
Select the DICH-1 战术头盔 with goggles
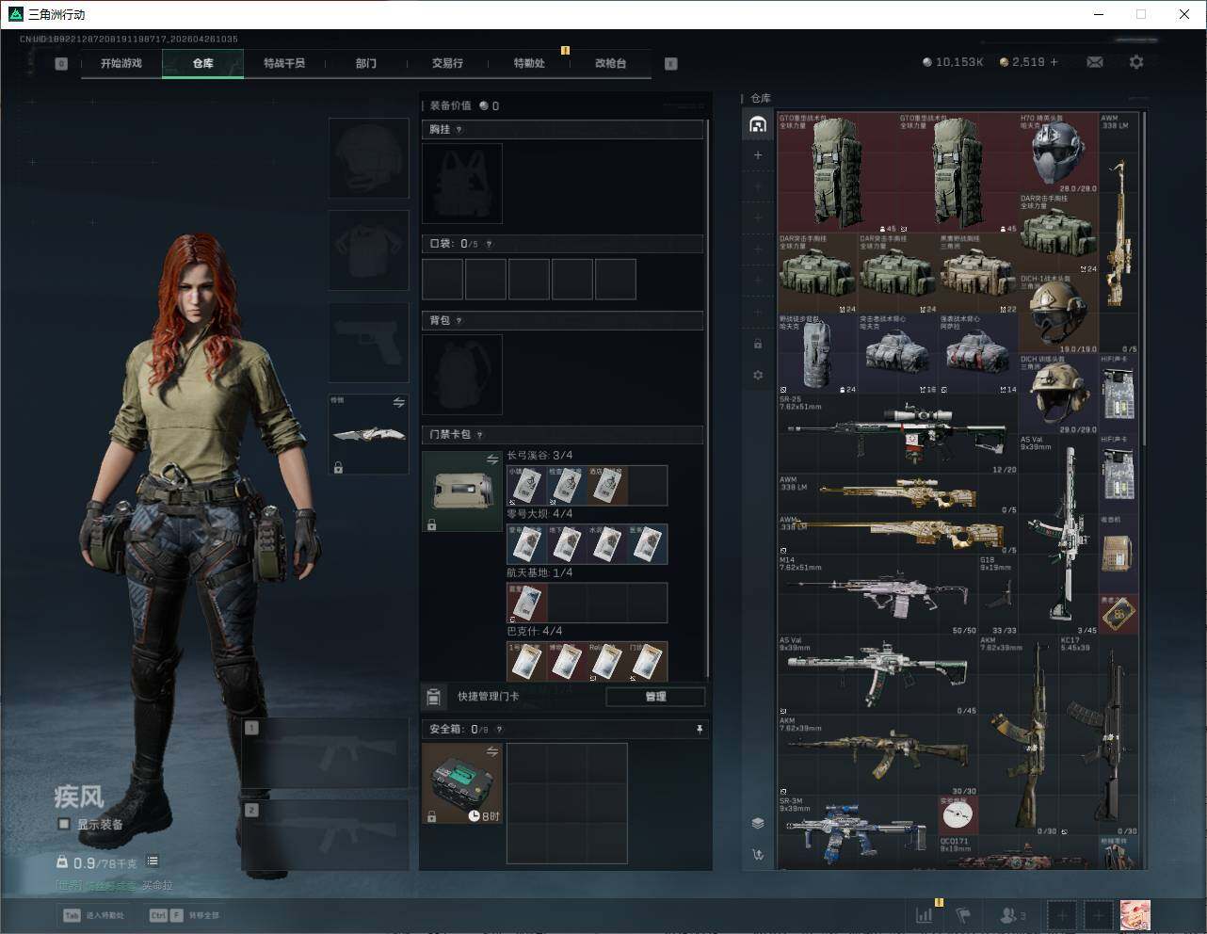click(1058, 314)
